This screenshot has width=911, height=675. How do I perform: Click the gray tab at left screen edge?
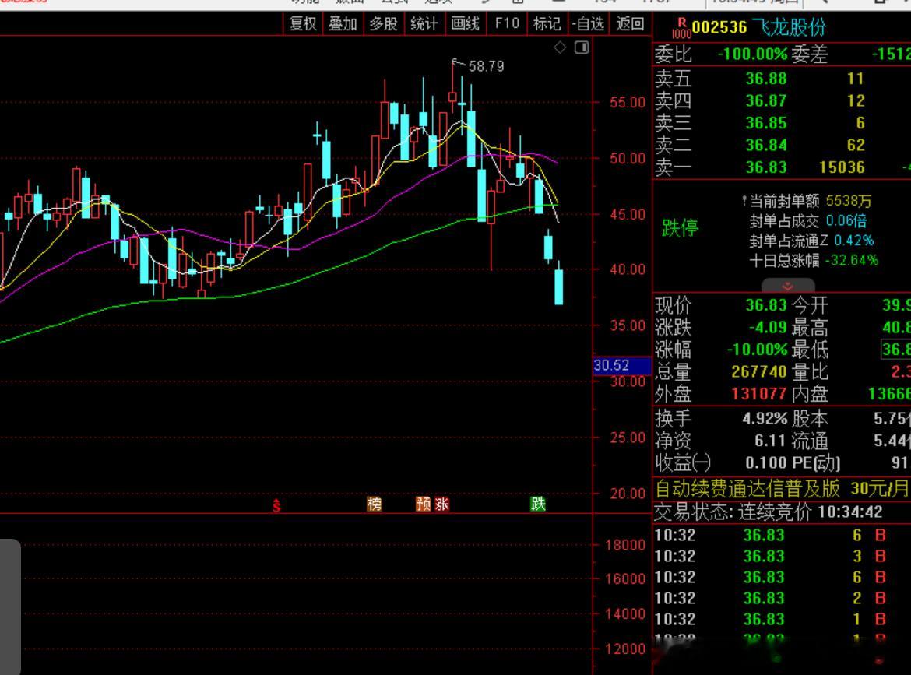10,606
